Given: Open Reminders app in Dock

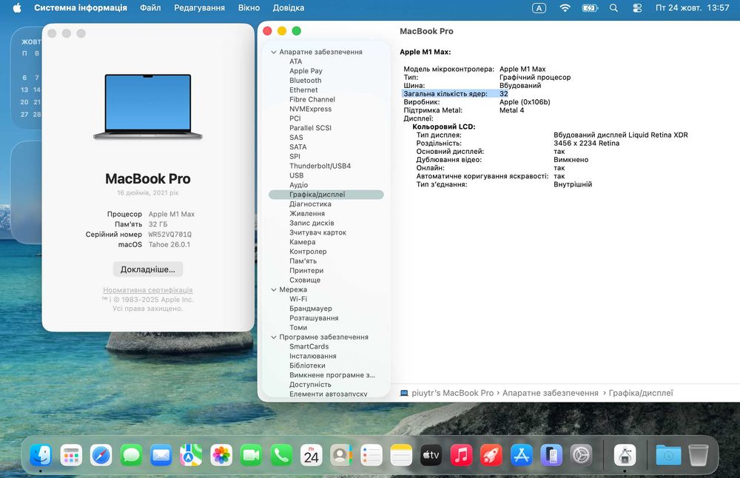Looking at the screenshot, I should click(x=371, y=455).
